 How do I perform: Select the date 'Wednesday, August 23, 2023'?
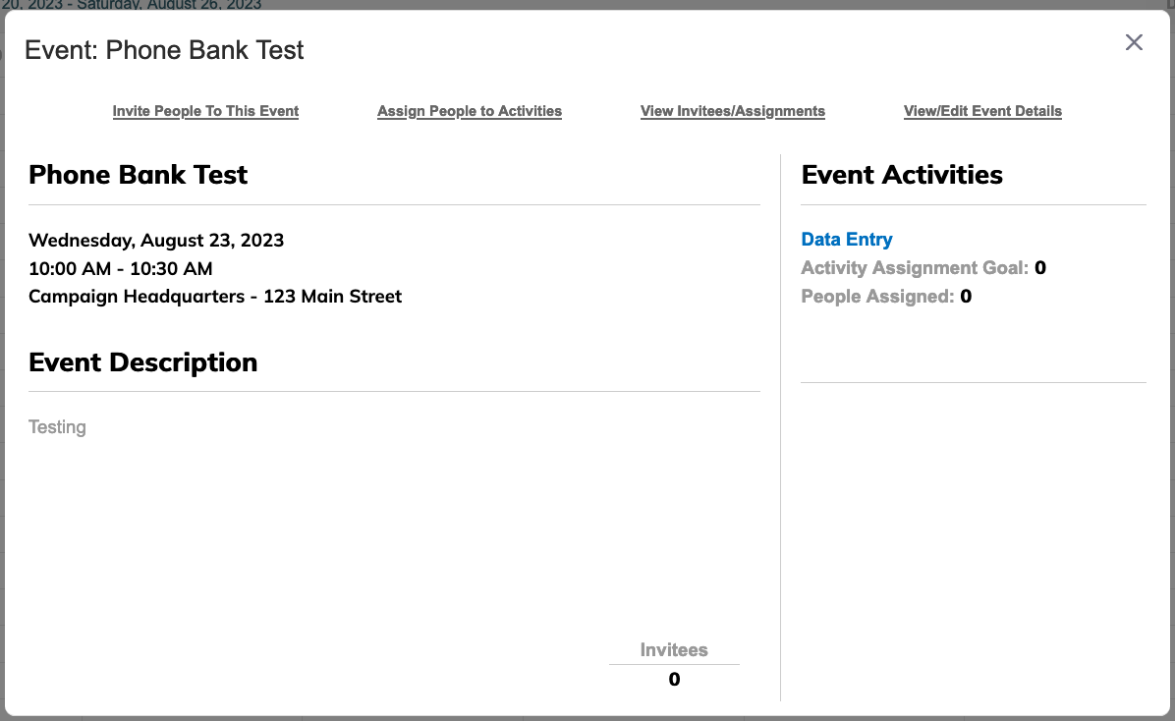coord(156,241)
